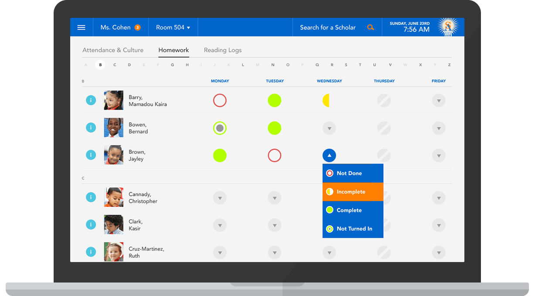Click Barry's green Tuesday status circle

[x=274, y=101]
